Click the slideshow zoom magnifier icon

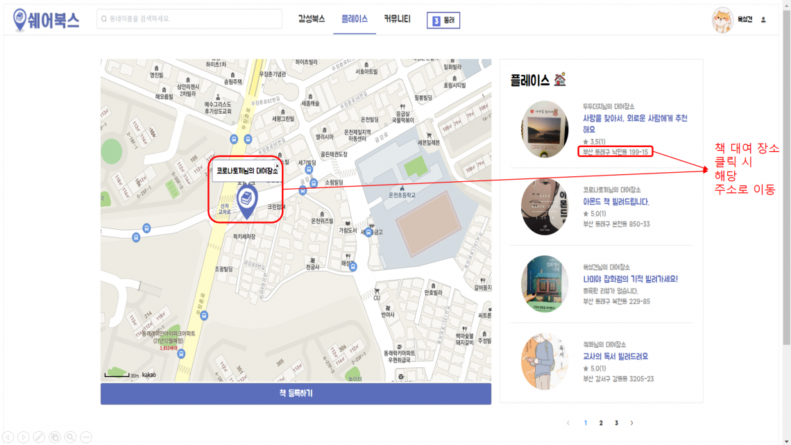click(x=70, y=437)
